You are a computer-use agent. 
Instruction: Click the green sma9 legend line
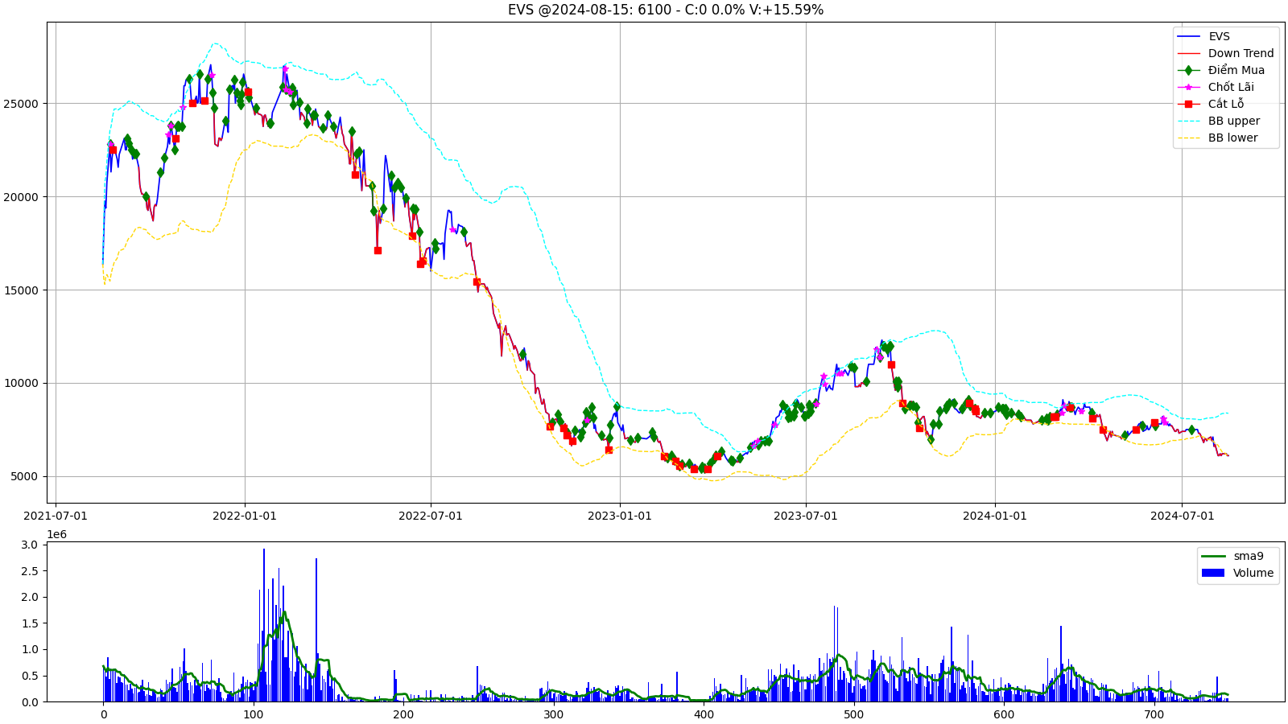coord(1212,556)
